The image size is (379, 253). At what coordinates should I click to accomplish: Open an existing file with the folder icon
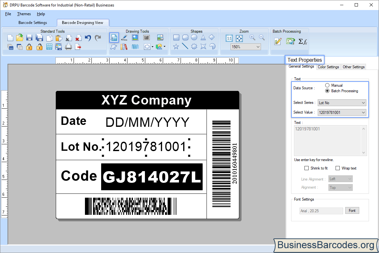coord(20,38)
